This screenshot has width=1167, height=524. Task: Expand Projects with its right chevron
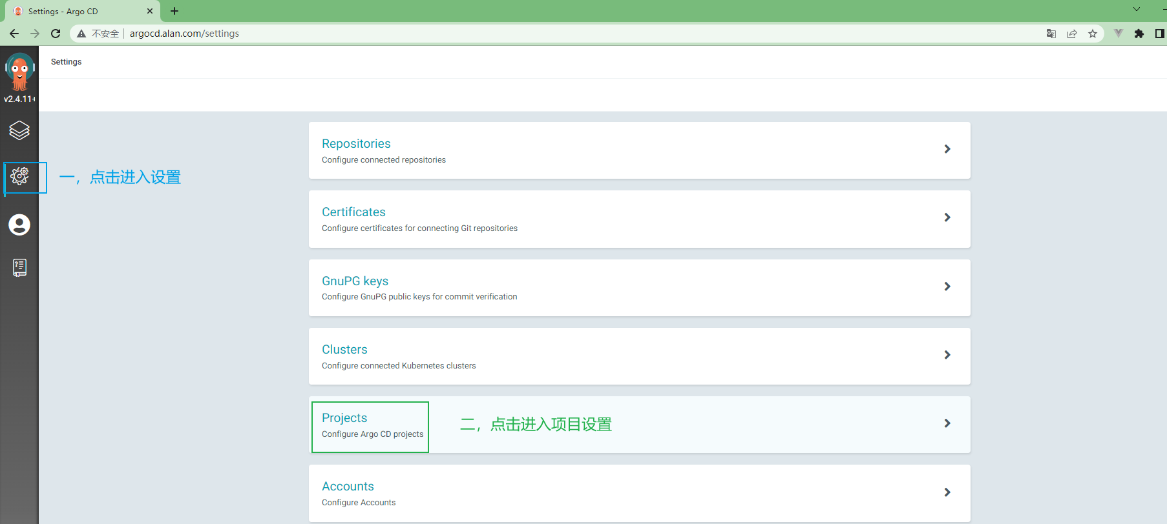click(x=947, y=423)
